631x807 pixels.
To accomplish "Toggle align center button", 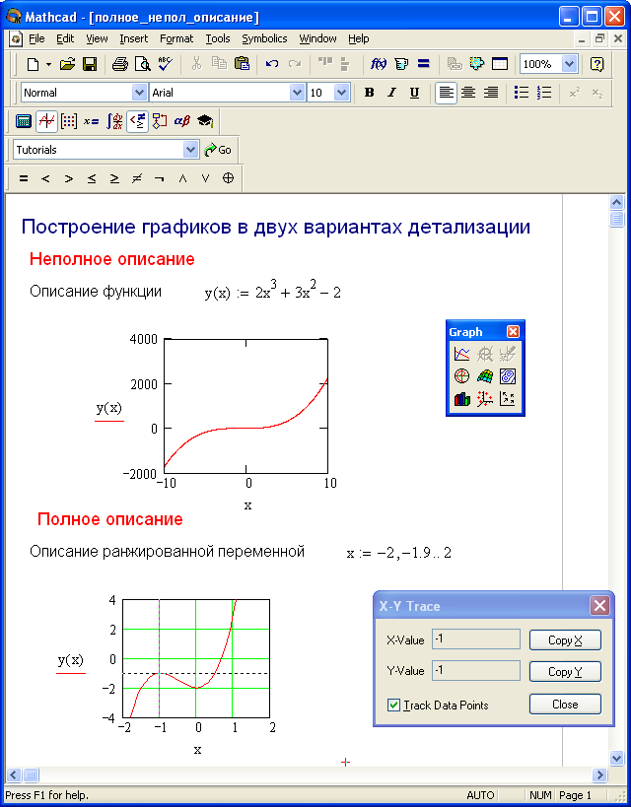I will pos(468,93).
